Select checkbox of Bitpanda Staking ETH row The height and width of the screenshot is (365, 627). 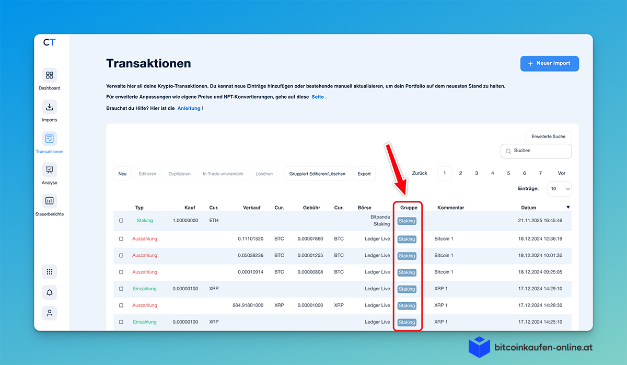[121, 221]
